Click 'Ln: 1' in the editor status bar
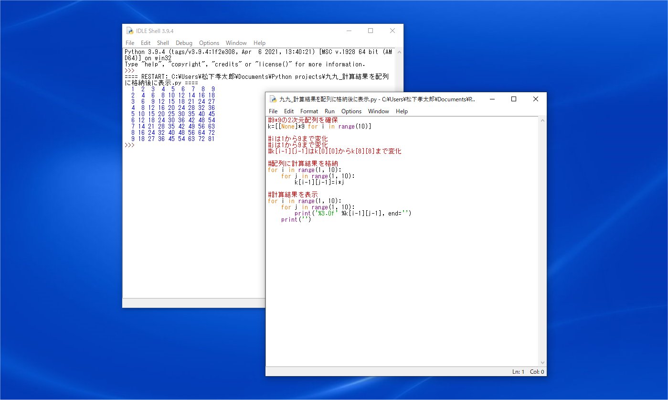Screen dimensions: 668x400 pos(518,372)
